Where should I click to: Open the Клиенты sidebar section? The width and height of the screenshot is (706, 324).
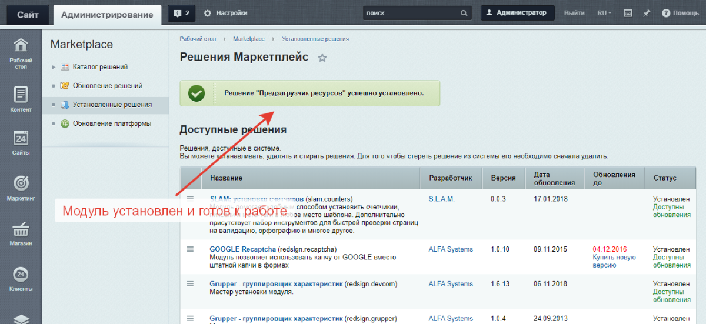tap(21, 279)
